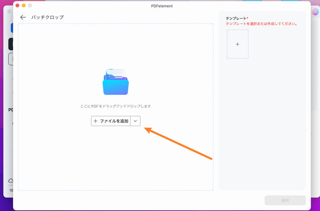Click the greyed-out zoom button in title bar
Viewport: 320px width, 211px height.
pos(30,5)
